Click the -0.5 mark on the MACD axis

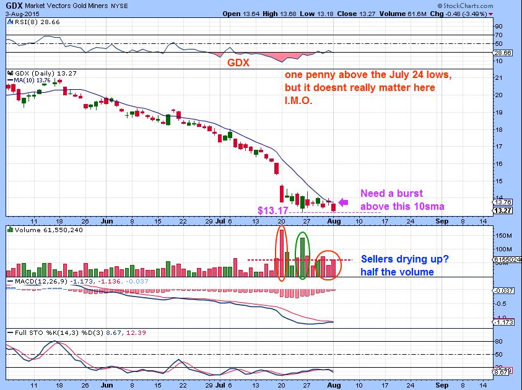500,304
